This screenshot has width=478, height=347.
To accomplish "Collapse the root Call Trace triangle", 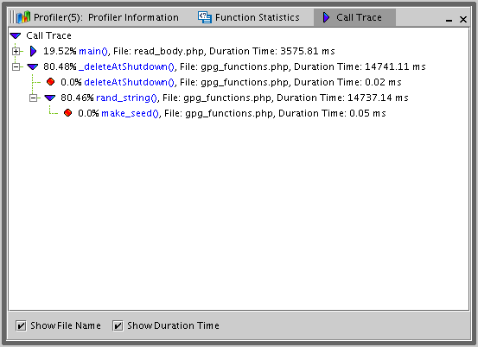I will point(16,35).
